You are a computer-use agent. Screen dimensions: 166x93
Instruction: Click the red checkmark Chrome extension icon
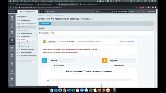pos(140,7)
